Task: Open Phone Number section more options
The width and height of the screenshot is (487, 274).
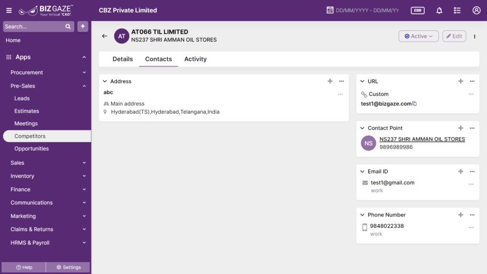Action: [x=472, y=215]
